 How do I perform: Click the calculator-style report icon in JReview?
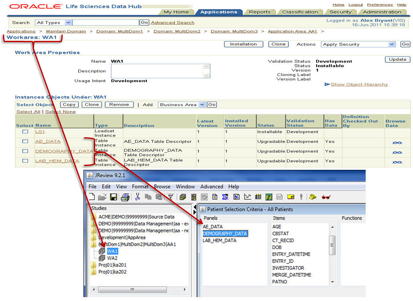tap(215, 197)
